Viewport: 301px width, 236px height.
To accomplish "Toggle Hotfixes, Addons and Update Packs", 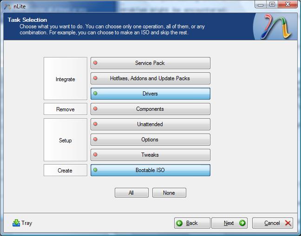I will 150,78.
